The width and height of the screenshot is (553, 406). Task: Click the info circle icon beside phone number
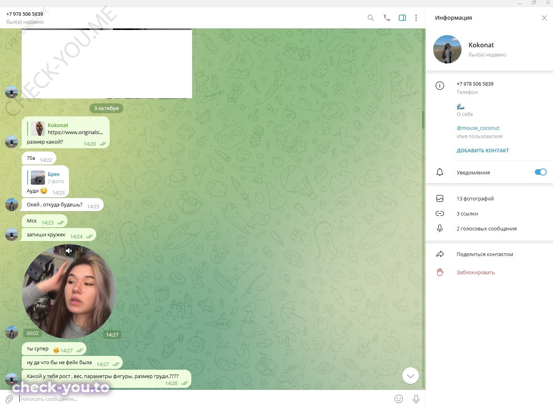(x=440, y=86)
